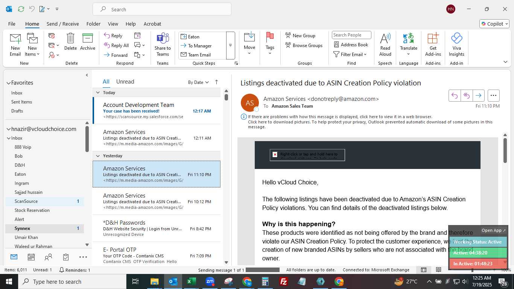Screen dimensions: 514x289
Task: Open the Folder tab
Action: (x=93, y=24)
